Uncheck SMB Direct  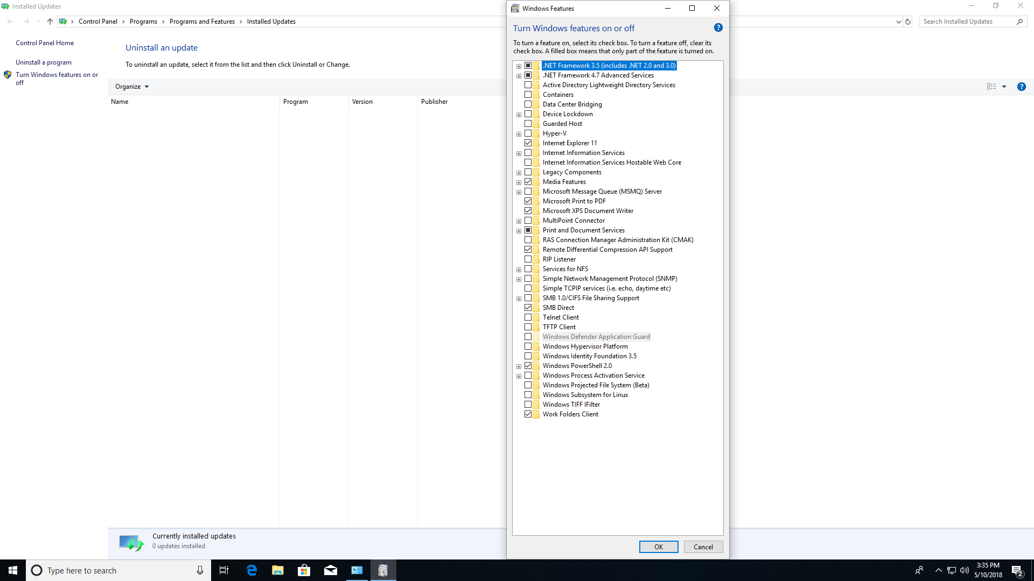[528, 308]
